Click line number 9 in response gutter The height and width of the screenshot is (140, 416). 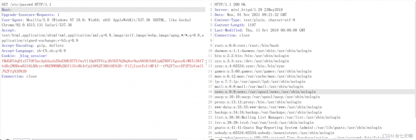click(x=211, y=46)
